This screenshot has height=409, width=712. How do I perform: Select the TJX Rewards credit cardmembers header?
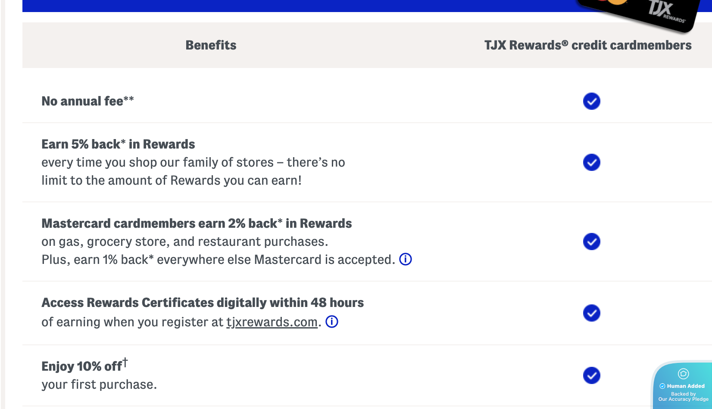[x=587, y=45]
